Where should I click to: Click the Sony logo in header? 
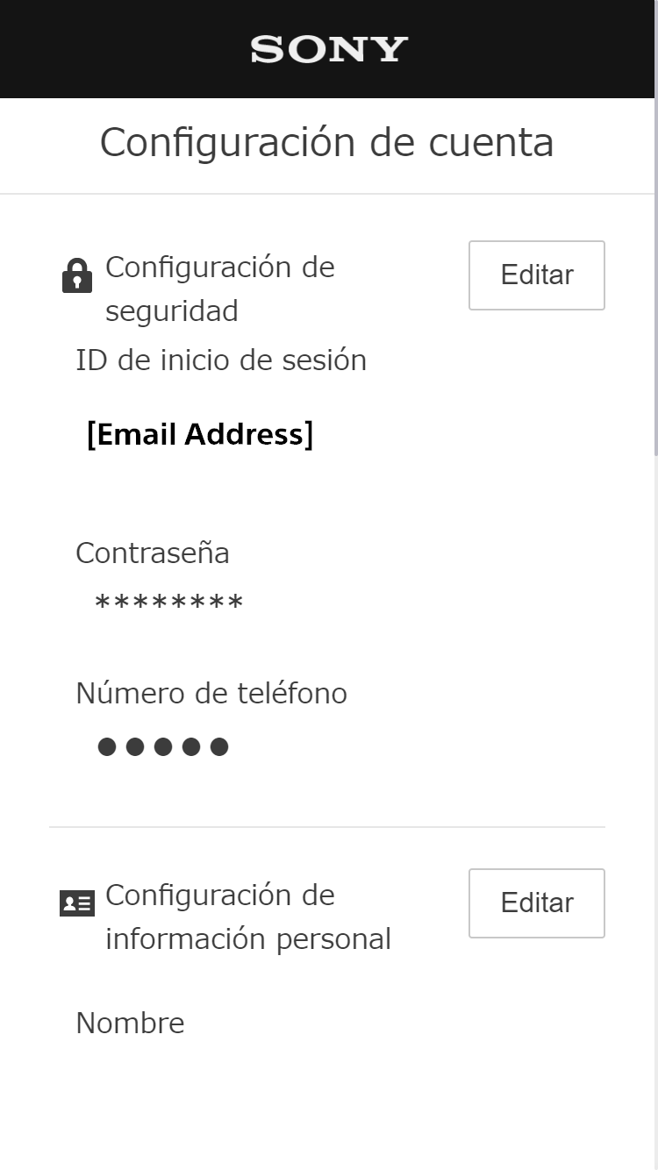click(329, 49)
